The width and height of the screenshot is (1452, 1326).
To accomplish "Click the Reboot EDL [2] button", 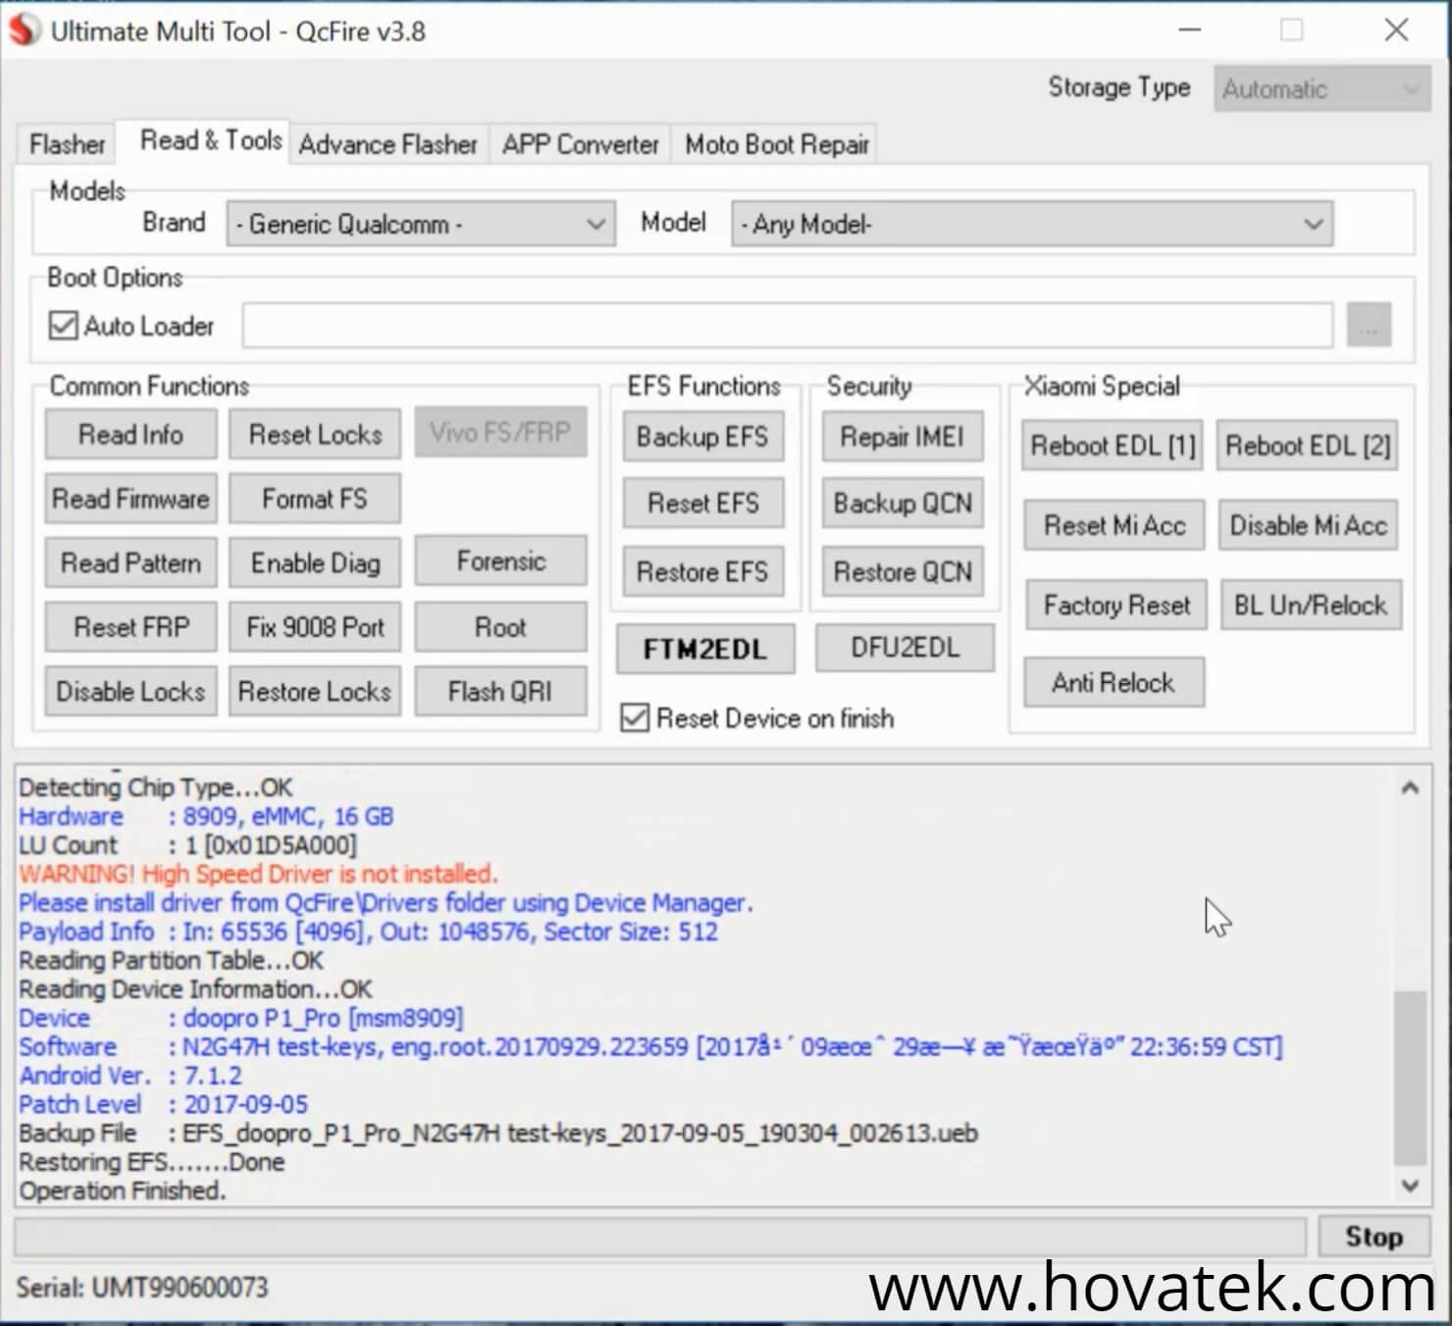I will coord(1308,446).
